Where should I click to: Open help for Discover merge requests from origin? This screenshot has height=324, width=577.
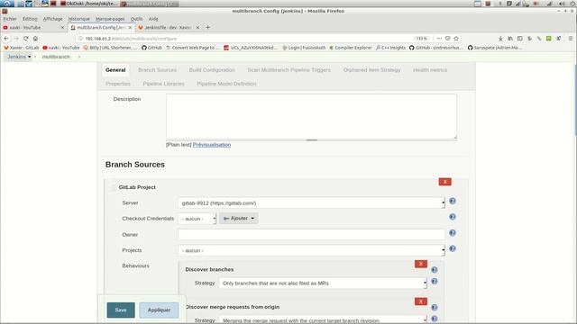pos(435,308)
